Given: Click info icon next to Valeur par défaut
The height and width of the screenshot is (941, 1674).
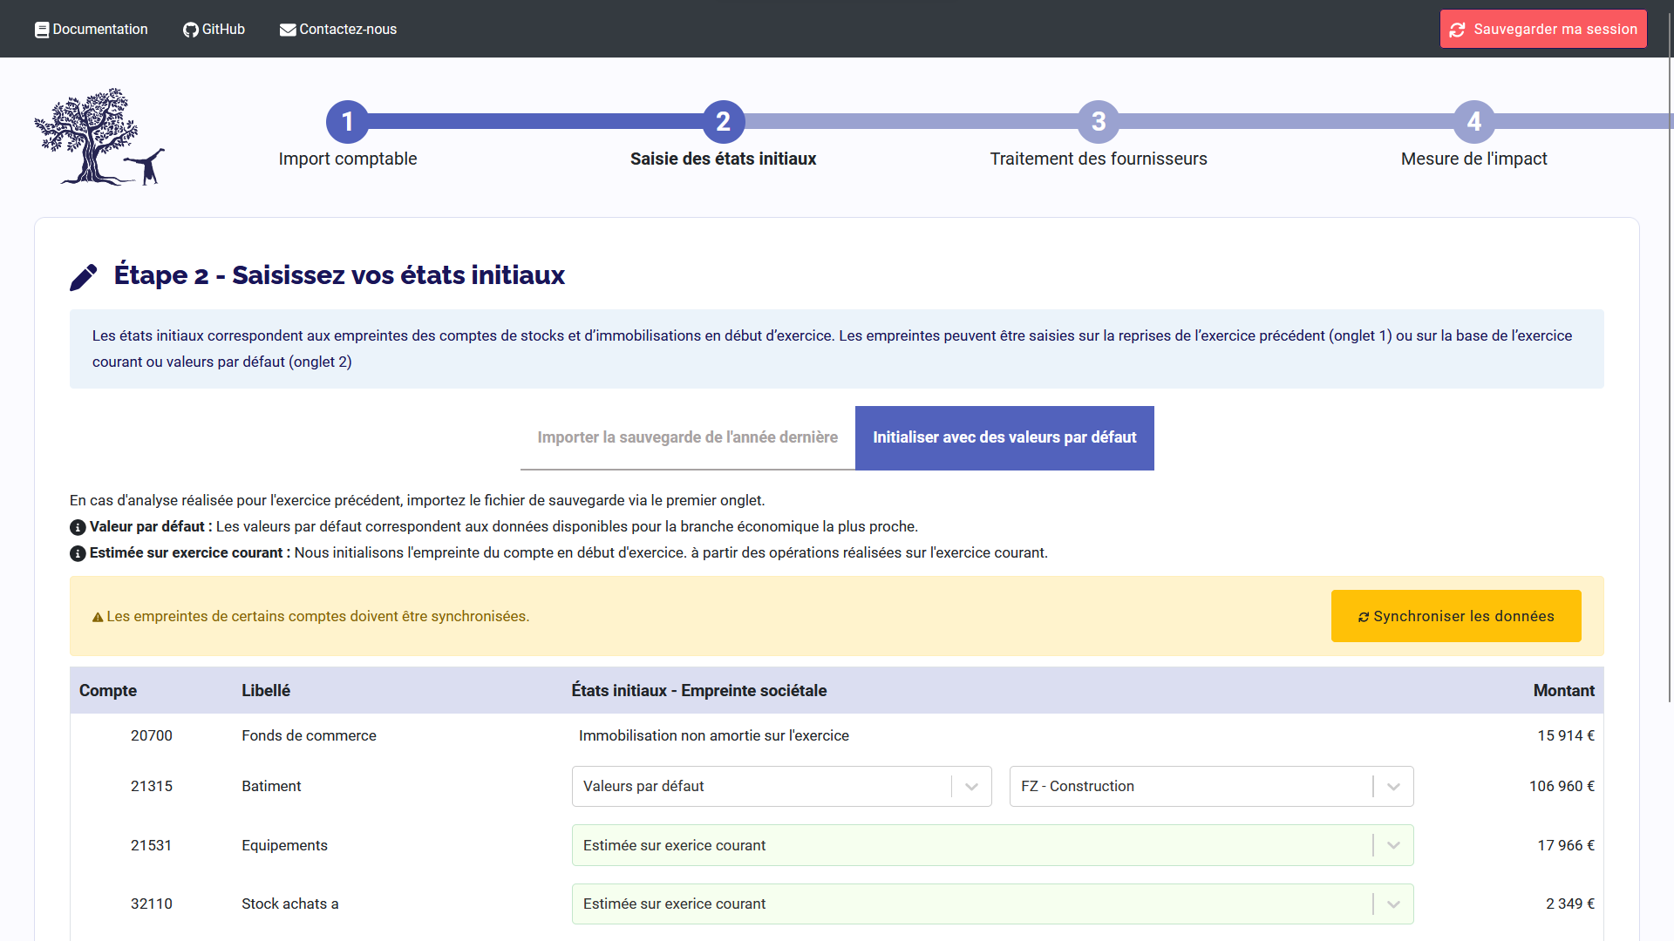Looking at the screenshot, I should pyautogui.click(x=78, y=527).
